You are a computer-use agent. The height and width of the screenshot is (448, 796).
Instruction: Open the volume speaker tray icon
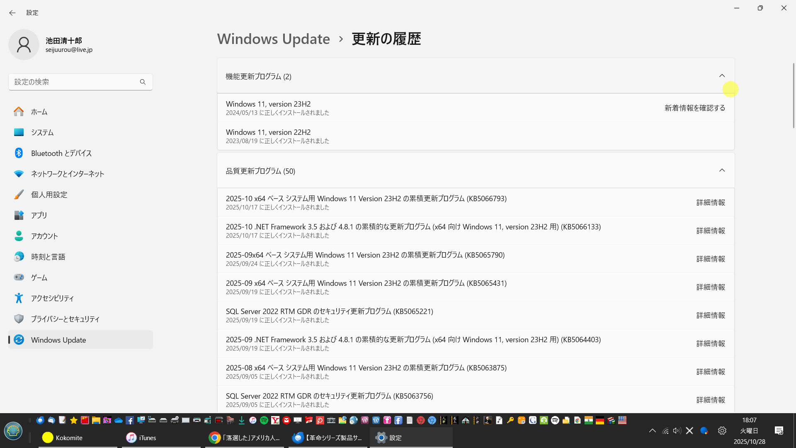[677, 431]
